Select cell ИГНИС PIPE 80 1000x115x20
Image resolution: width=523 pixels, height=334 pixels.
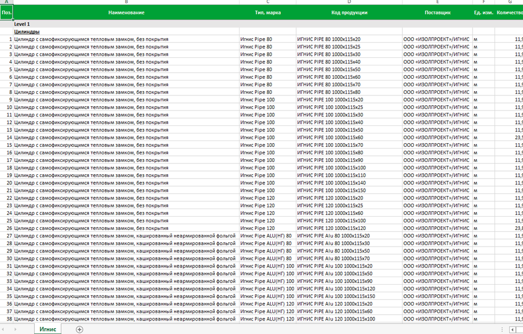[x=349, y=39]
